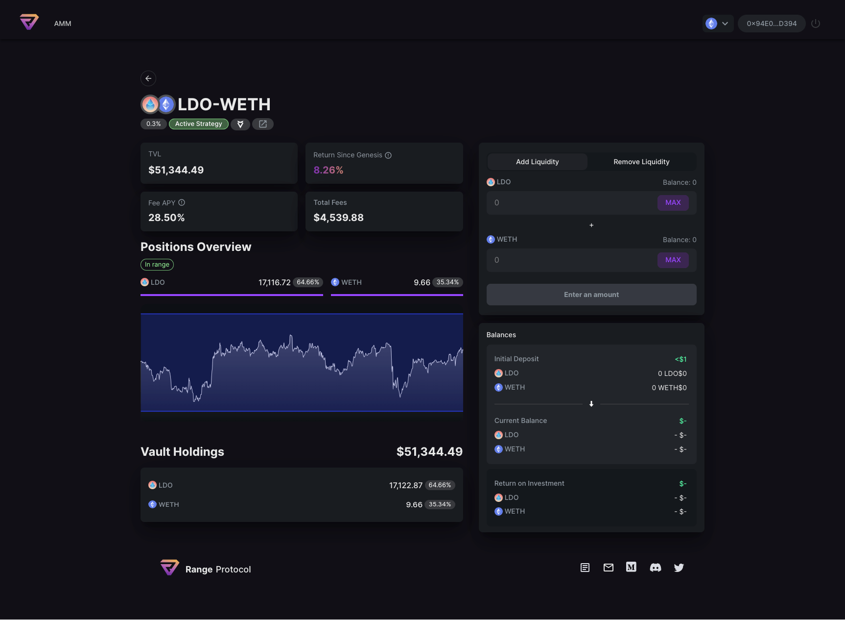This screenshot has height=620, width=845.
Task: Click the Range vault logo badge
Action: [240, 124]
